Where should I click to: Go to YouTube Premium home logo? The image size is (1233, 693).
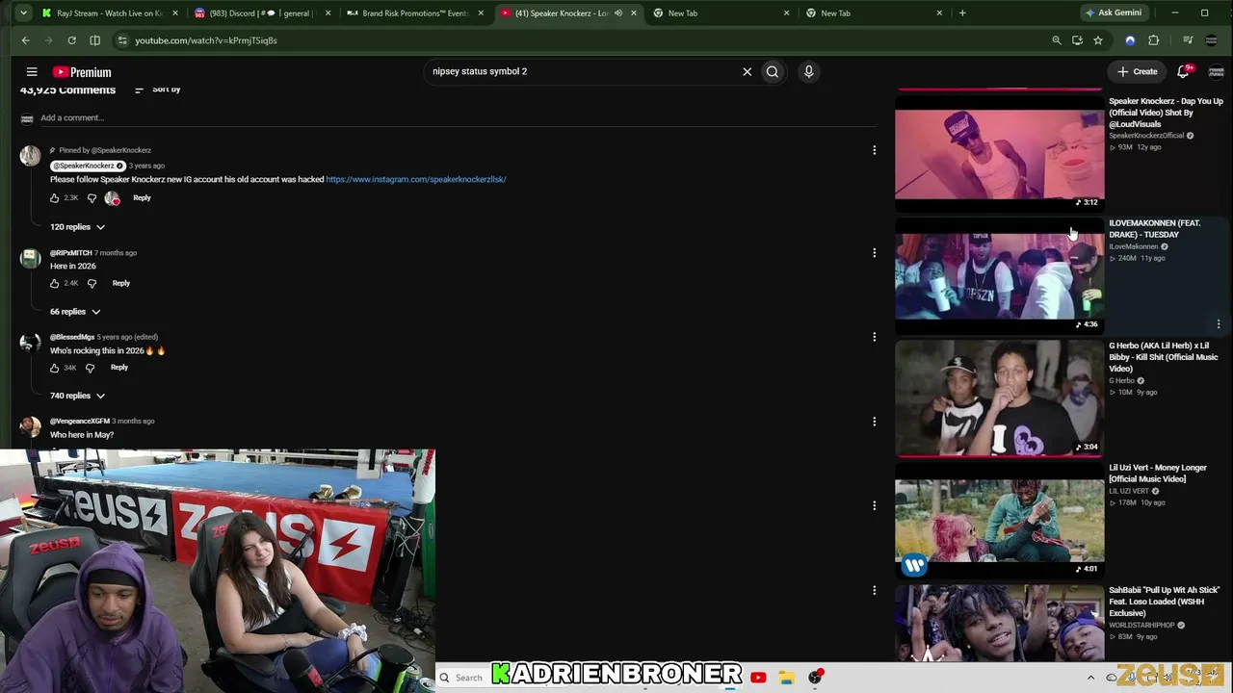click(x=82, y=72)
